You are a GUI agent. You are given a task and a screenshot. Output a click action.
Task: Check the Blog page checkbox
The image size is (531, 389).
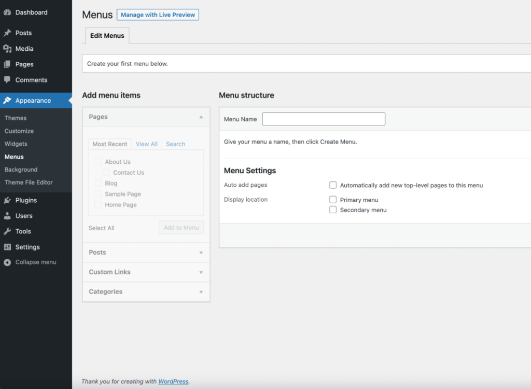98,183
